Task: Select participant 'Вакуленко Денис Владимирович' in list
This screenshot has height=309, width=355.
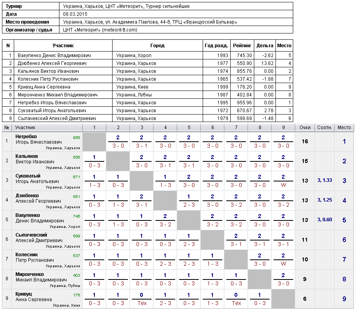Action: pyautogui.click(x=54, y=56)
